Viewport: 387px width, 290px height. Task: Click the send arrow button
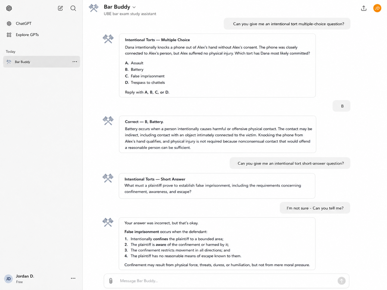(342, 281)
